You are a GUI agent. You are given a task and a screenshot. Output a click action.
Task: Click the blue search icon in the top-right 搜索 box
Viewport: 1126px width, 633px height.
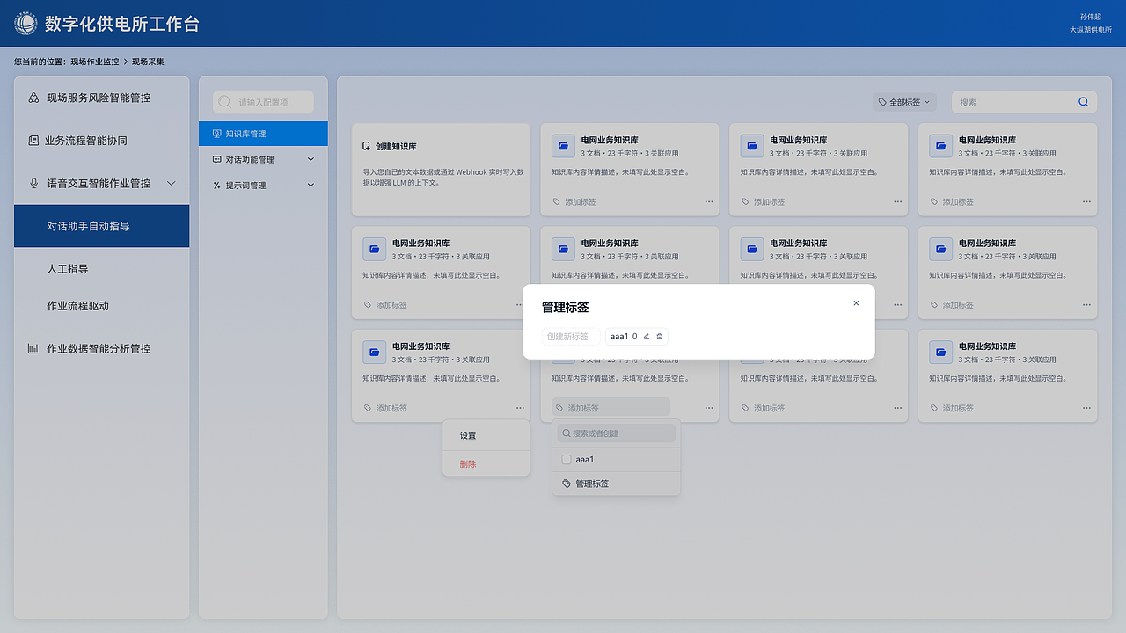pos(1084,102)
